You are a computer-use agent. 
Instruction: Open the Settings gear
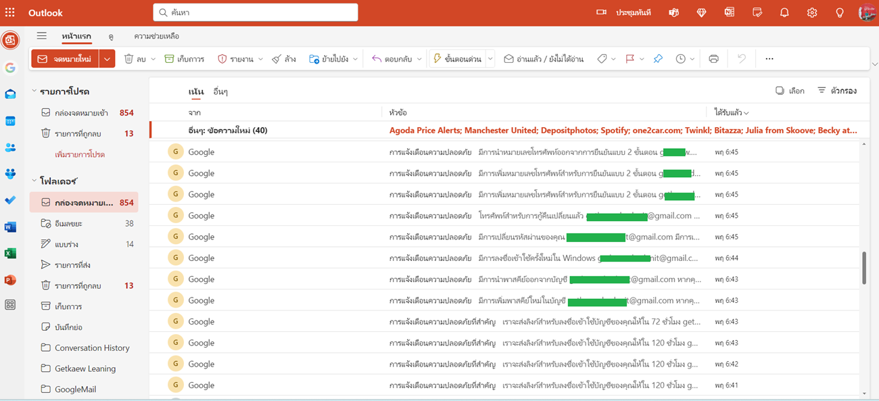(x=812, y=13)
